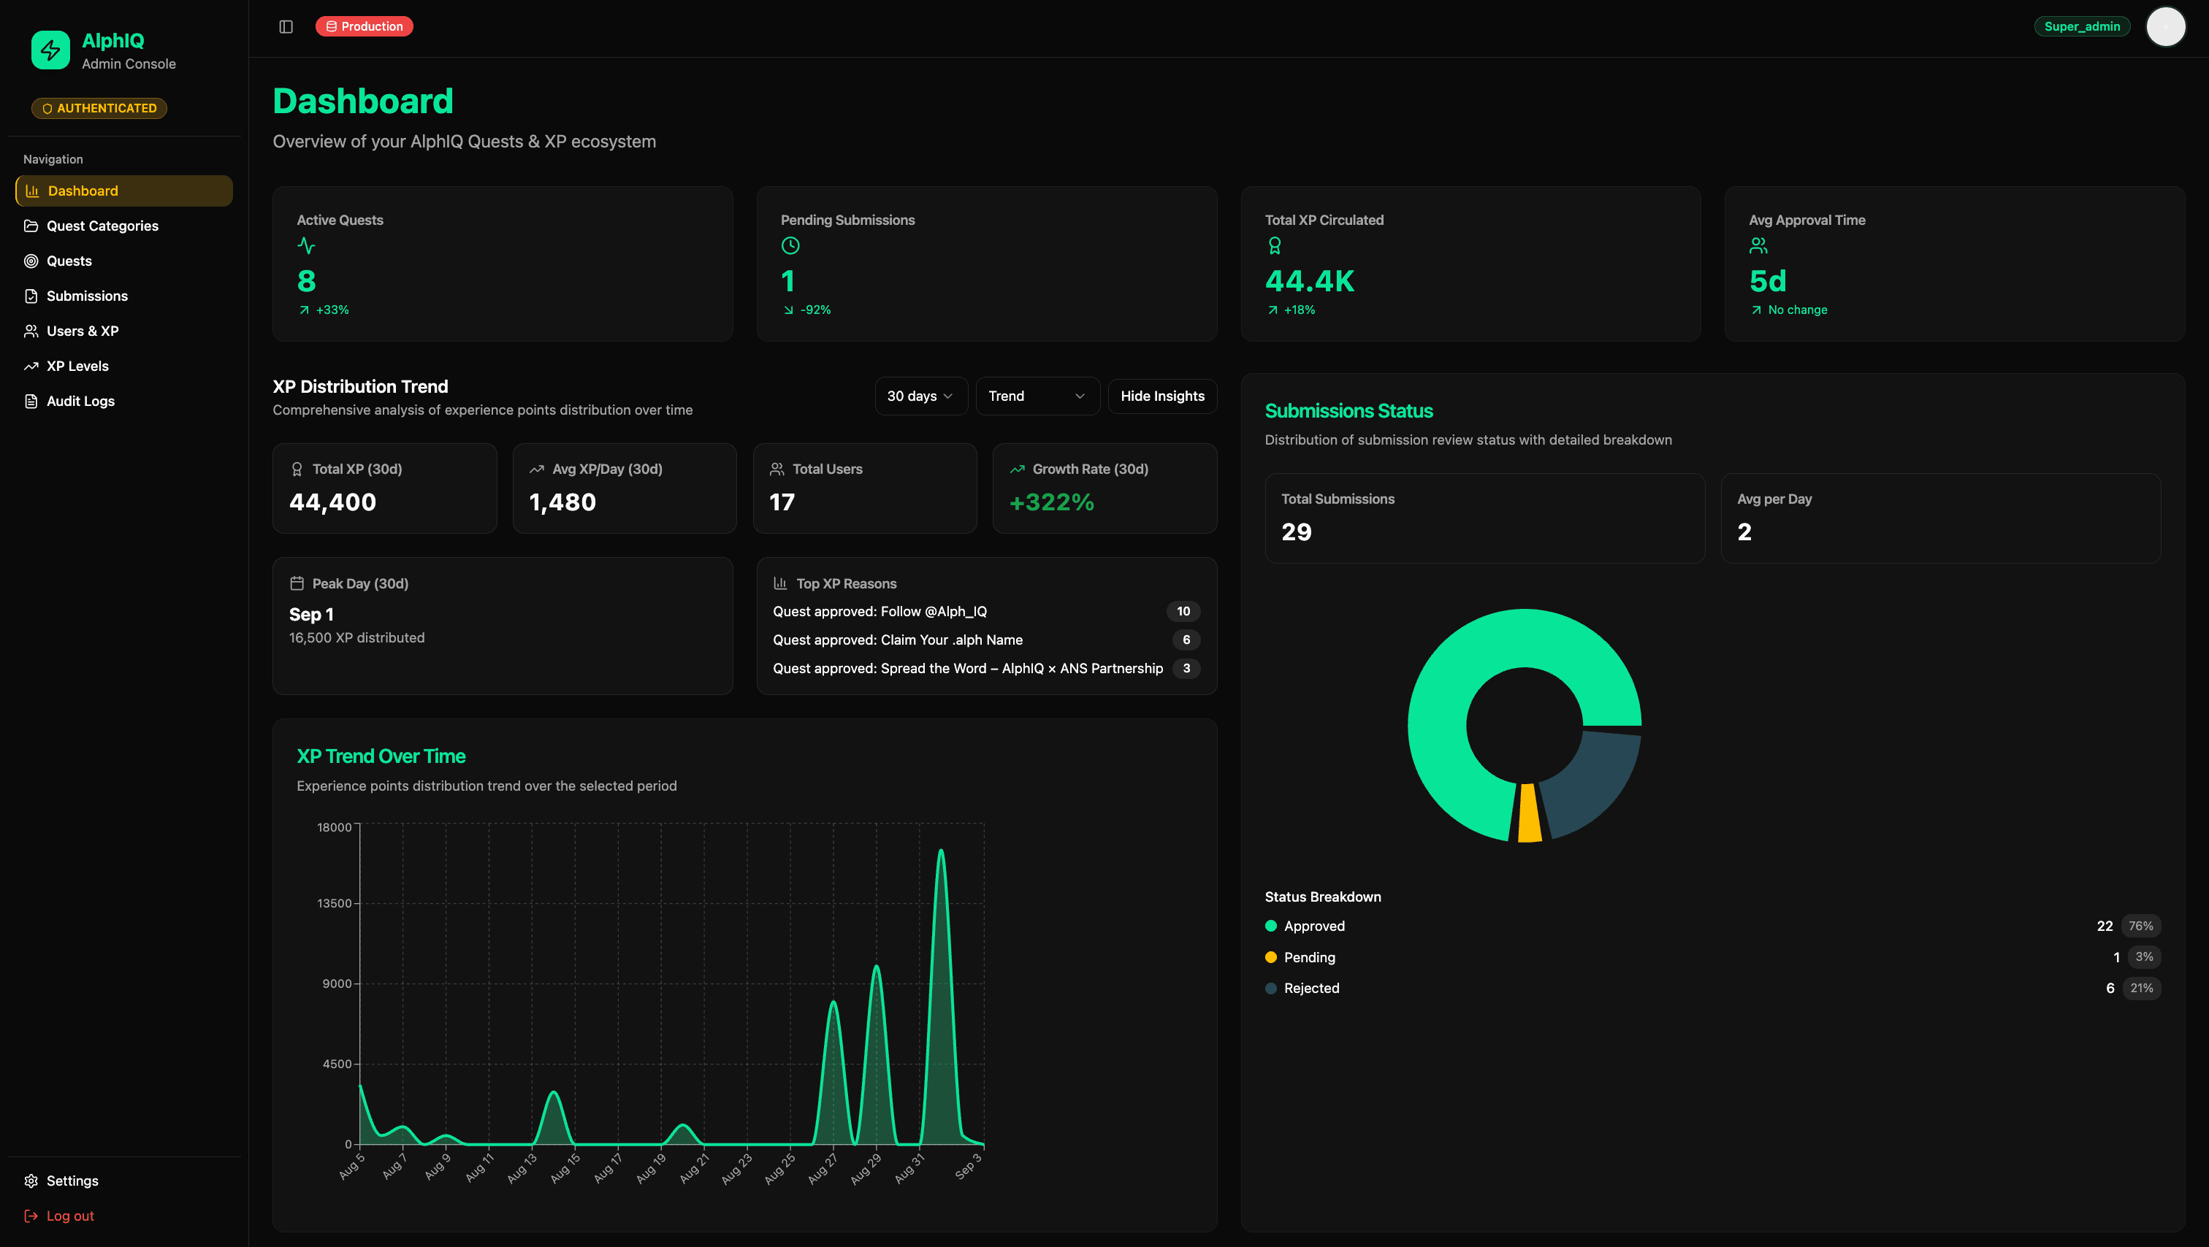Open the Submissions page
The image size is (2209, 1247).
coord(124,296)
